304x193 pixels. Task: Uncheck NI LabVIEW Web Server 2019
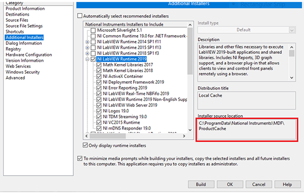tap(99, 105)
